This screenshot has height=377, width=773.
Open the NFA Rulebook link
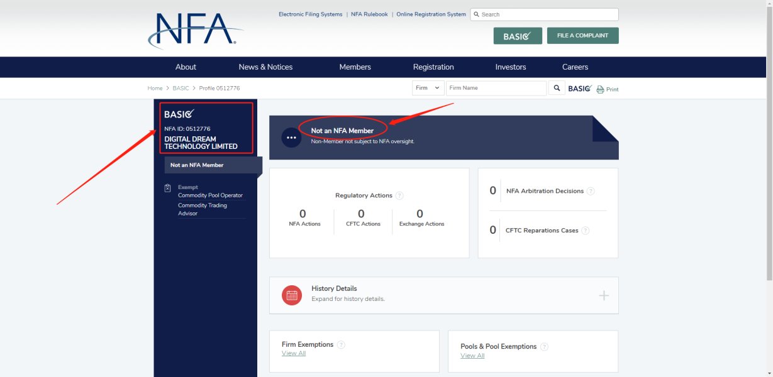[369, 14]
